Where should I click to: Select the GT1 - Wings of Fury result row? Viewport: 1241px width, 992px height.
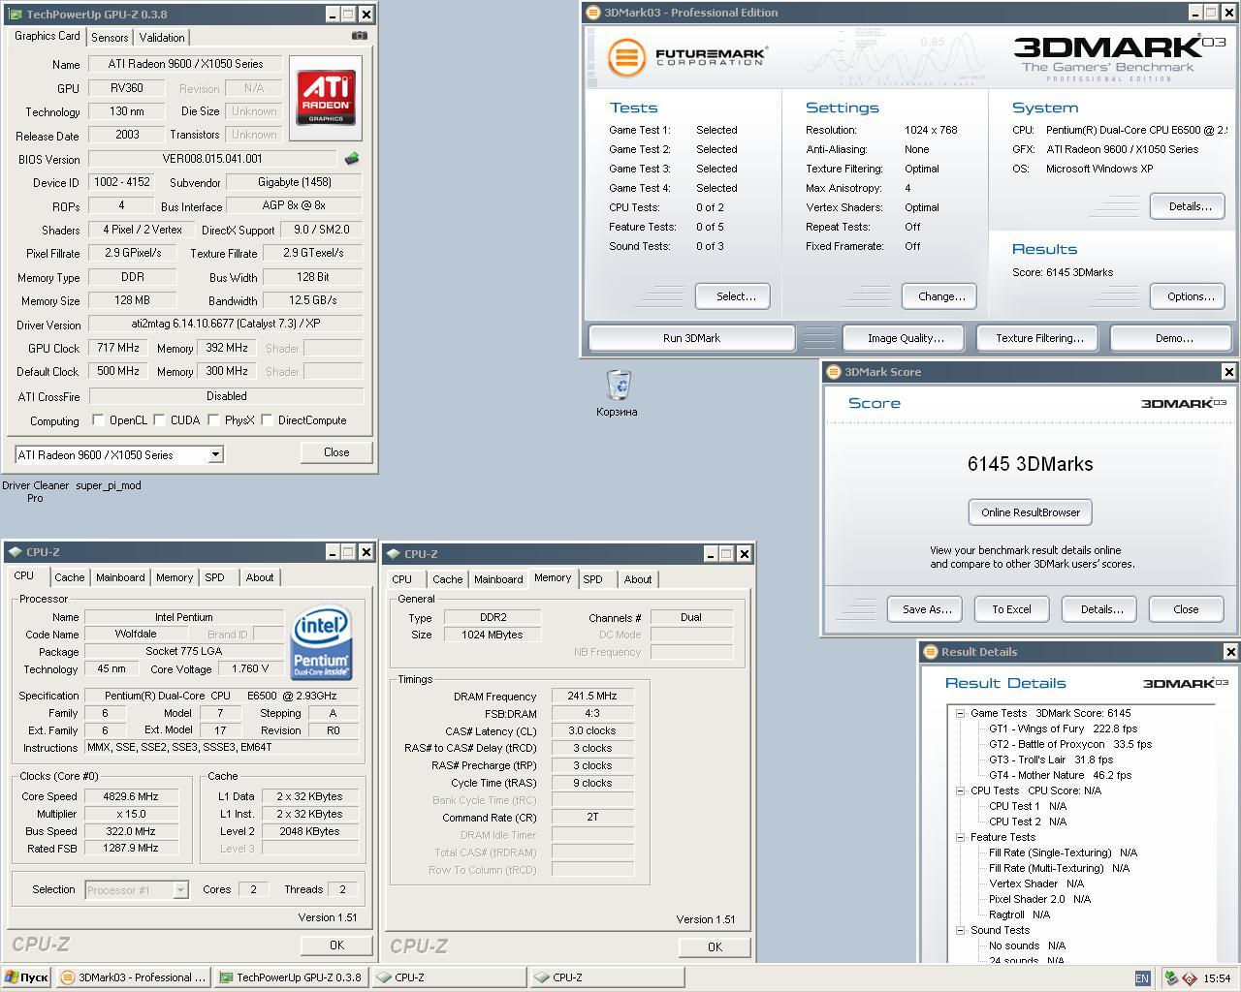1063,728
